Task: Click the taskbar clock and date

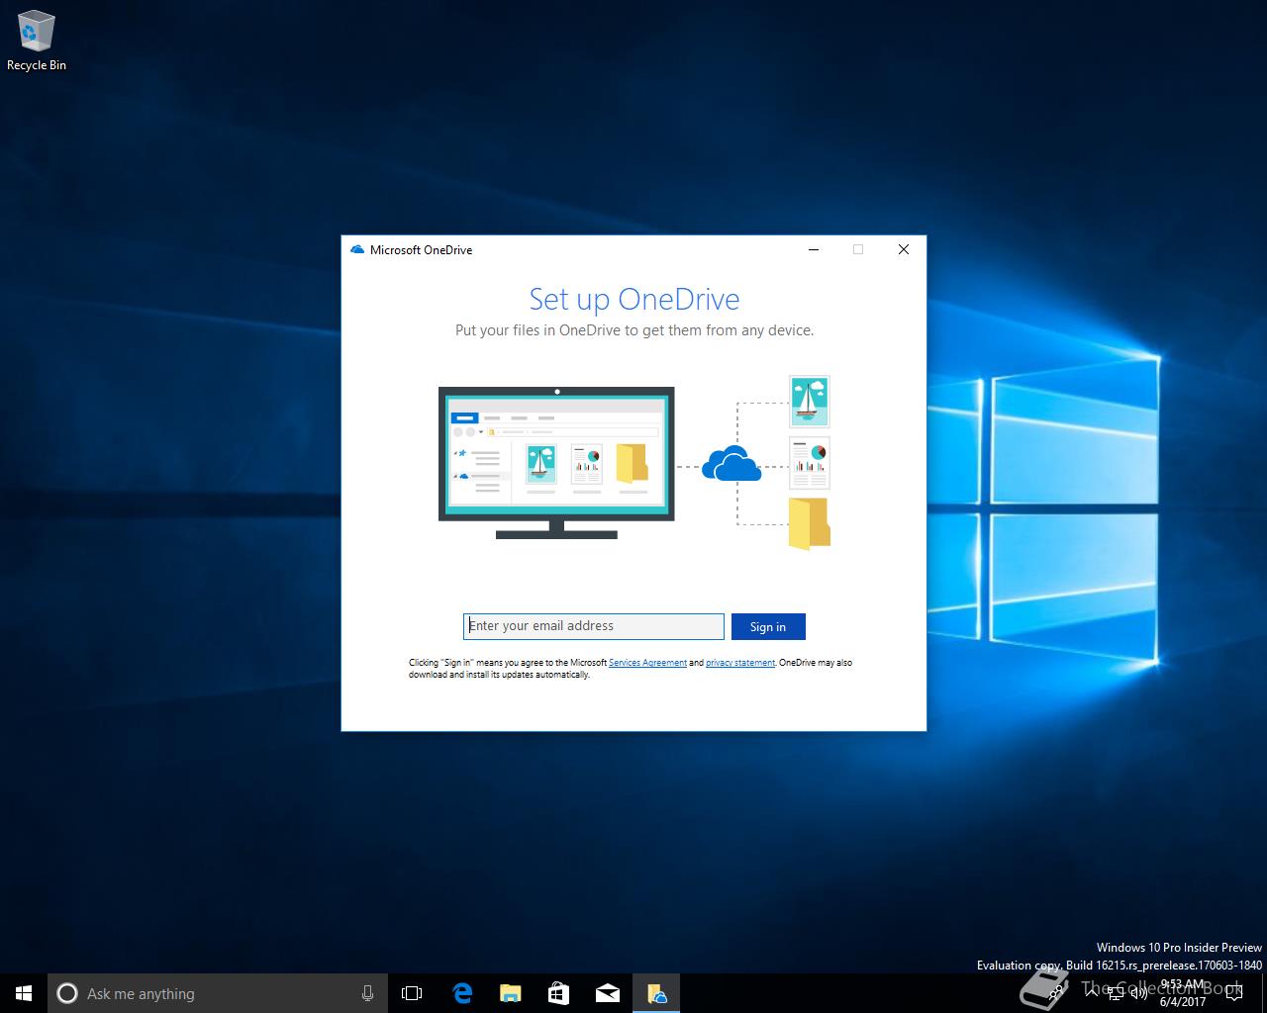Action: point(1183,993)
